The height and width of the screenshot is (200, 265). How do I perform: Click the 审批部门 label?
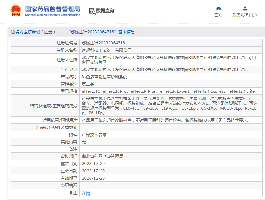tap(69, 157)
